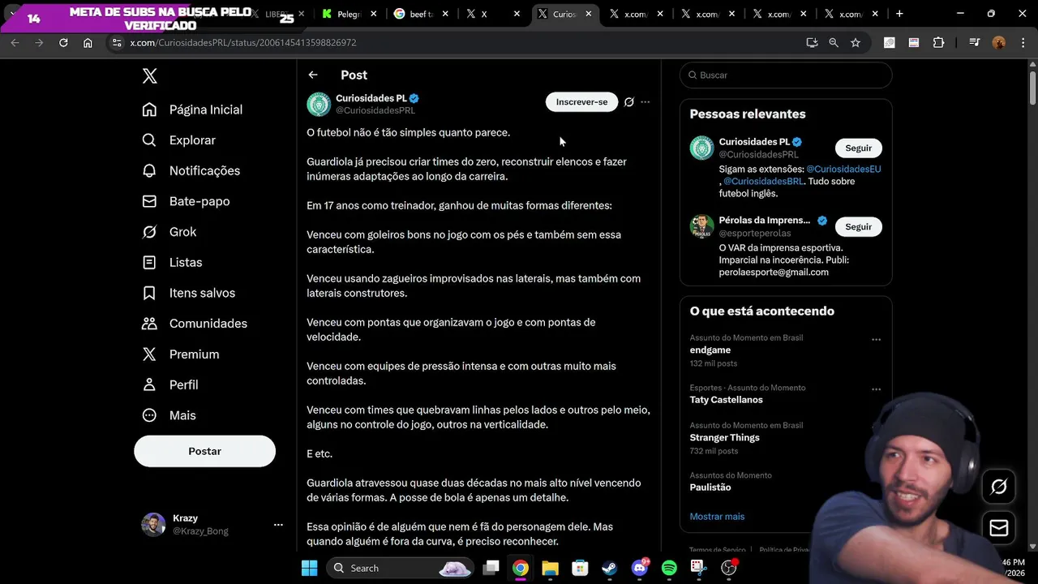
Task: Open the endgame trending topic
Action: pos(710,350)
